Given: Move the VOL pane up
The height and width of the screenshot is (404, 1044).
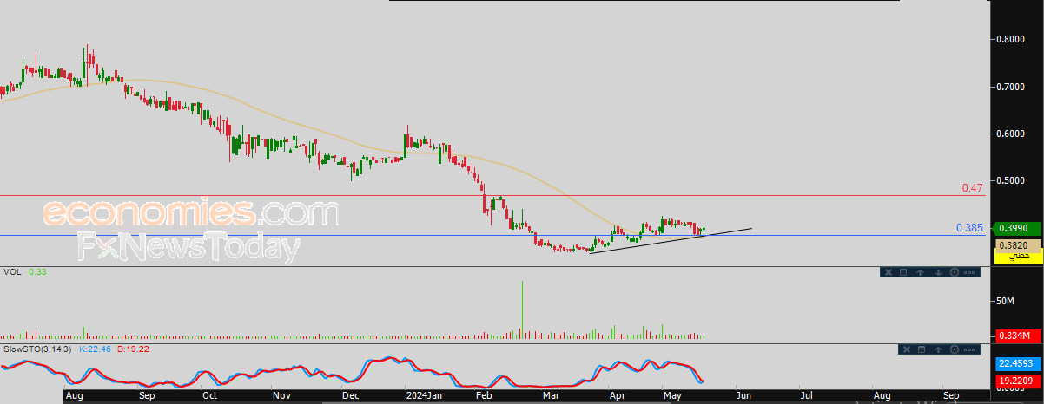Looking at the screenshot, I should point(920,273).
